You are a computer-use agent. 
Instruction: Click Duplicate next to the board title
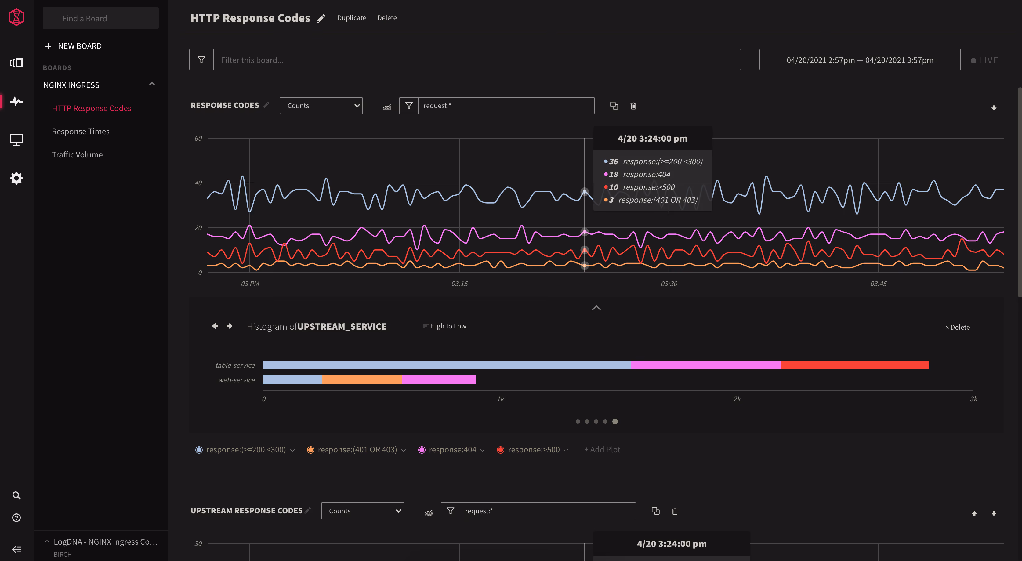pyautogui.click(x=352, y=18)
